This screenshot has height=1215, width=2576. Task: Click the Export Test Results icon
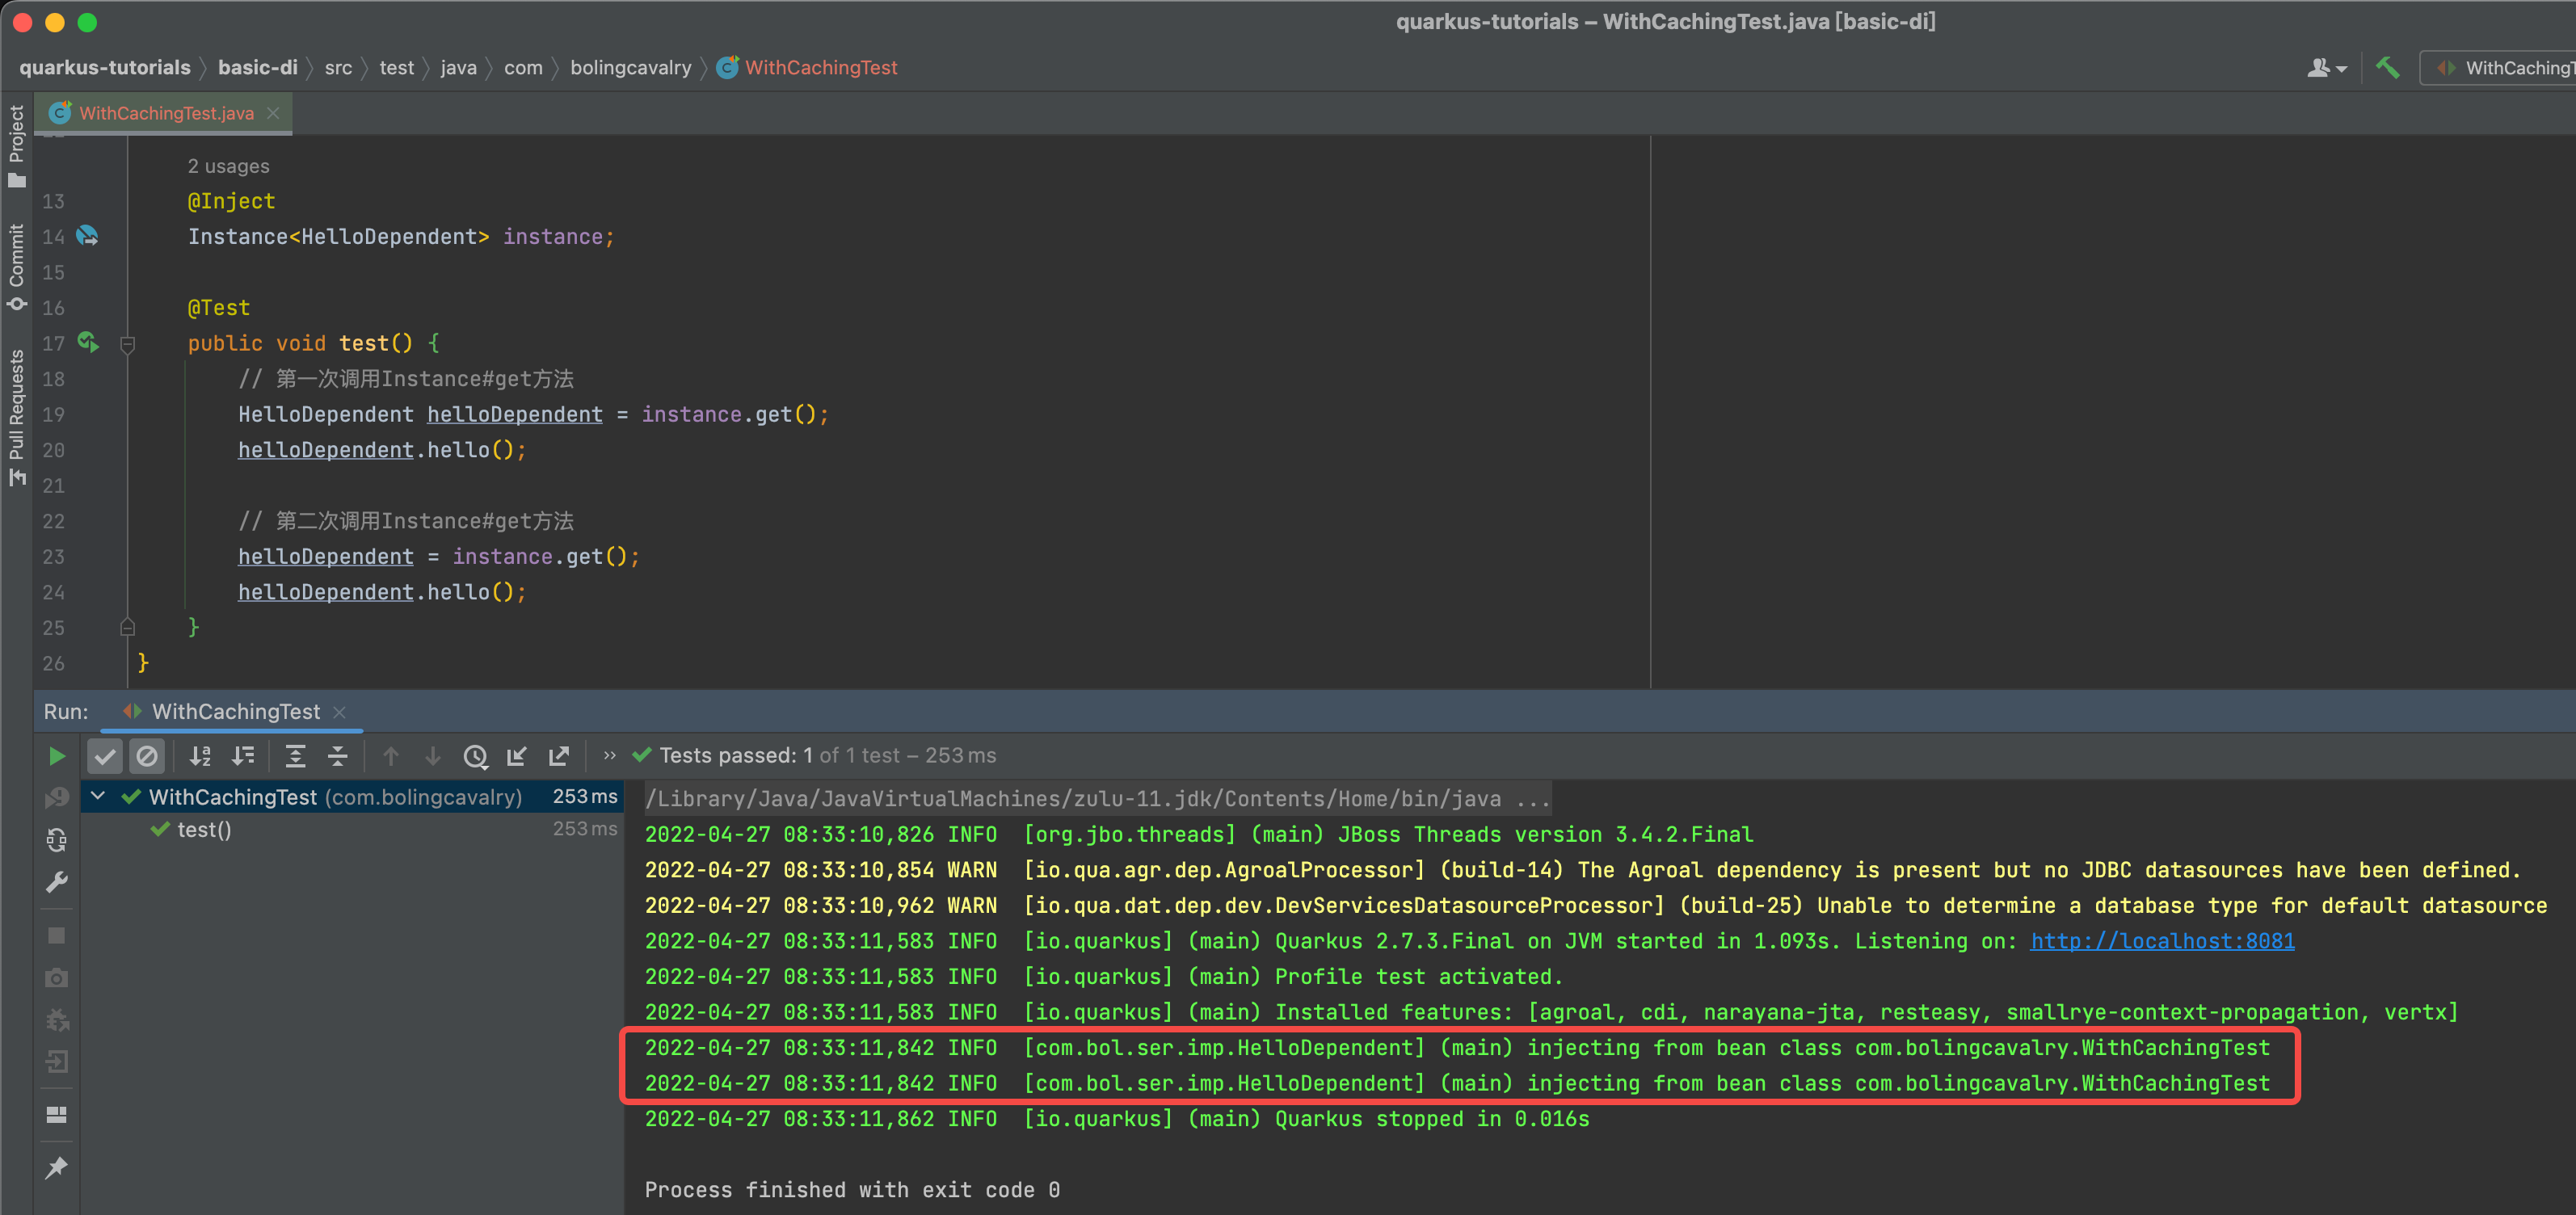(x=559, y=756)
